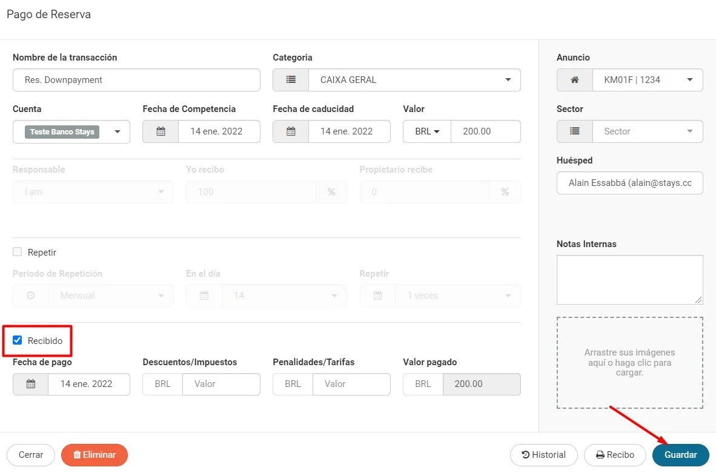Uncheck the Recibido checkbox

[18, 340]
